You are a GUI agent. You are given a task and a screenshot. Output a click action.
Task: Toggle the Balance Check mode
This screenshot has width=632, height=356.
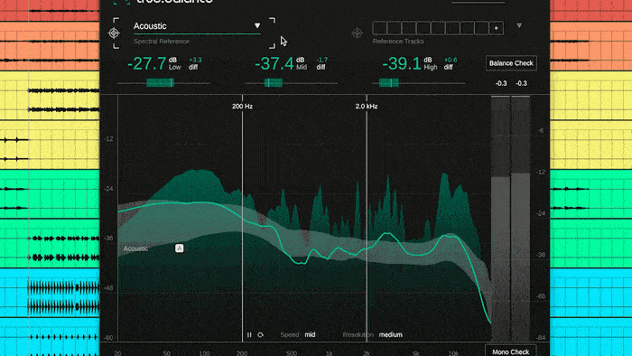511,63
